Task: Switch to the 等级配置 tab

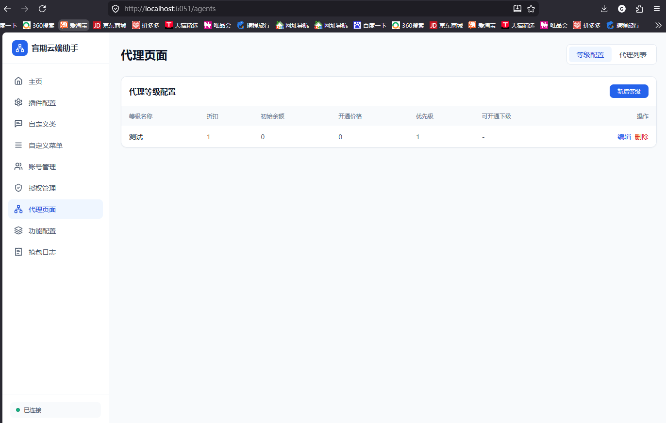Action: pos(590,55)
